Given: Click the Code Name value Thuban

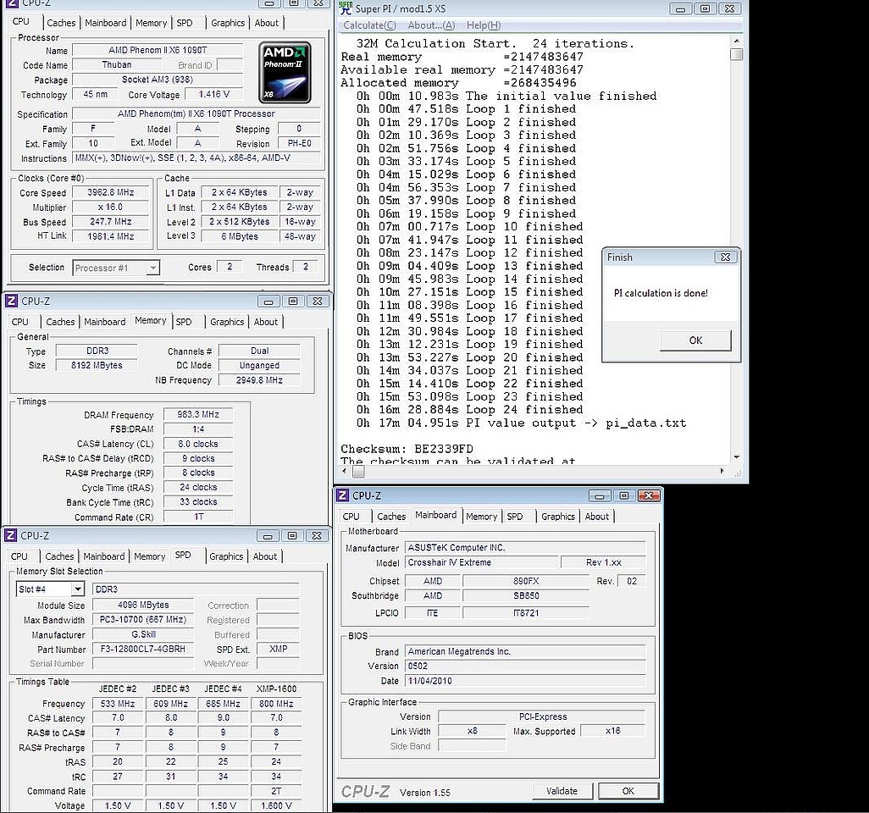Looking at the screenshot, I should (x=116, y=65).
